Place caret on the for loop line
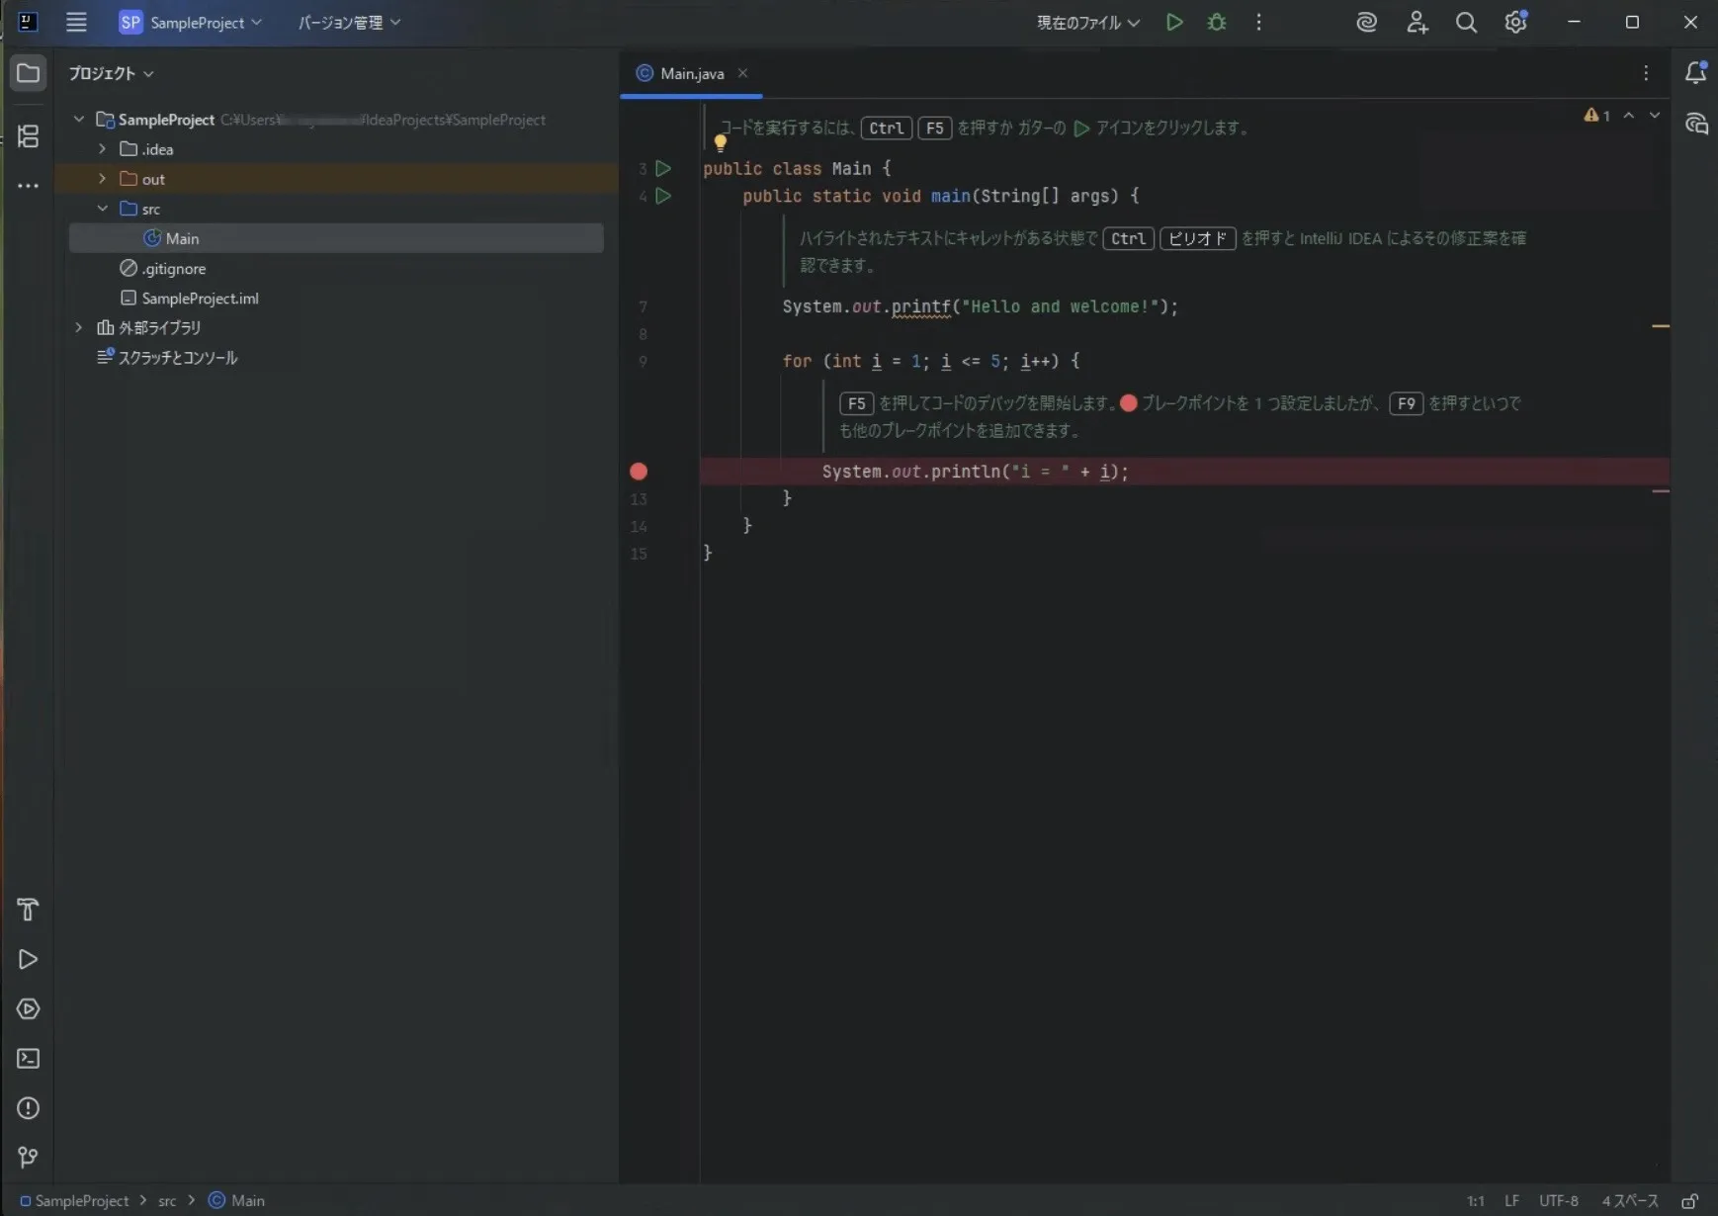 tap(930, 361)
